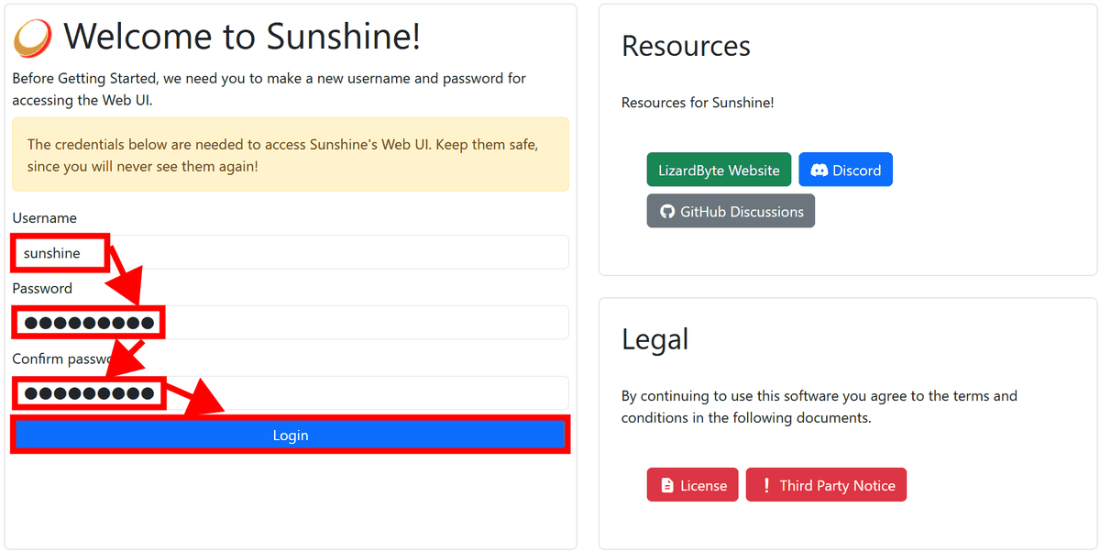Focus the Username field containing sunshine
This screenshot has height=552, width=1100.
click(x=290, y=253)
